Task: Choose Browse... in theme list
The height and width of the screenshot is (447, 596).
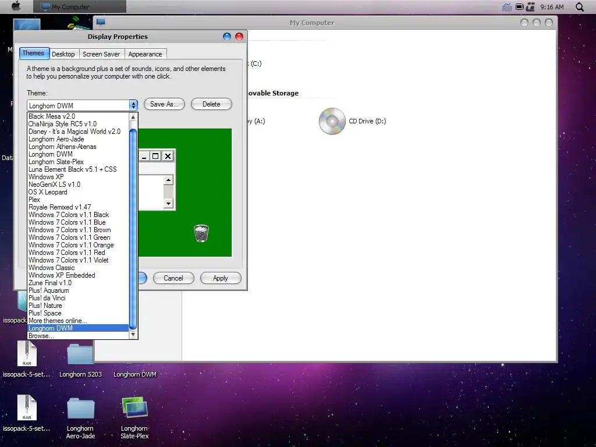Action: tap(79, 336)
